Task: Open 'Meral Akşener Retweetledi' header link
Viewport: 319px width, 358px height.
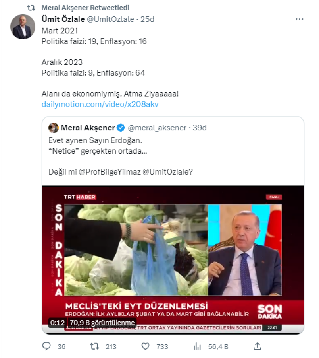Action: point(85,8)
